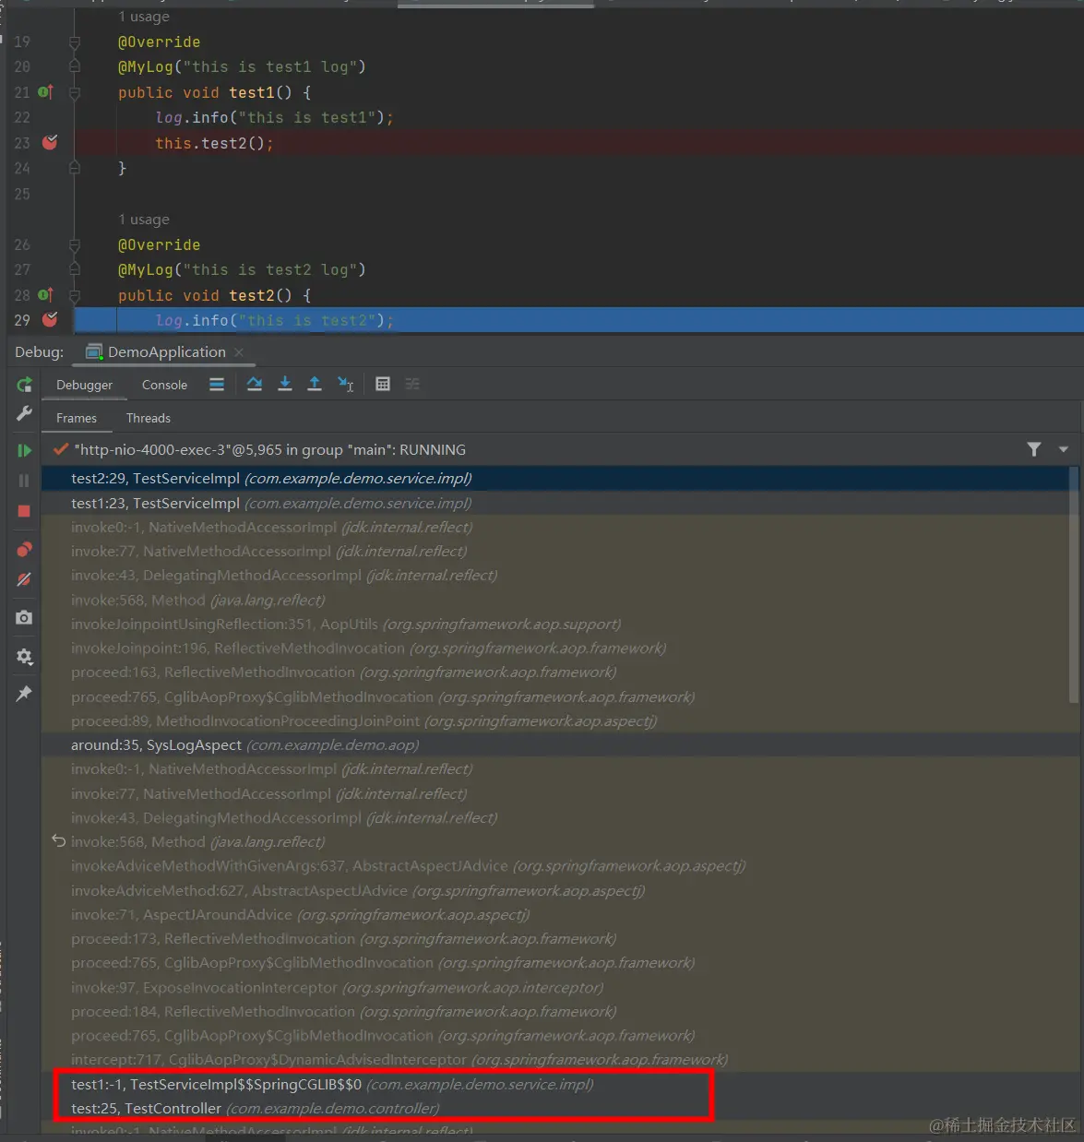The image size is (1084, 1142).
Task: Resume program with the green play icon
Action: (x=24, y=450)
